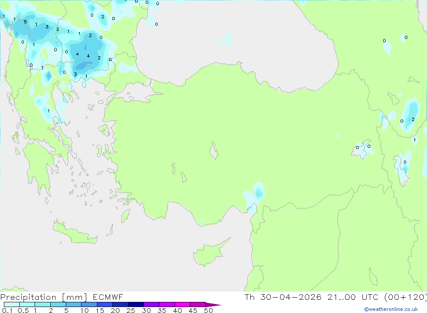Click the legend value '10'
Image resolution: width=427 pixels, height=313 pixels.
point(85,310)
